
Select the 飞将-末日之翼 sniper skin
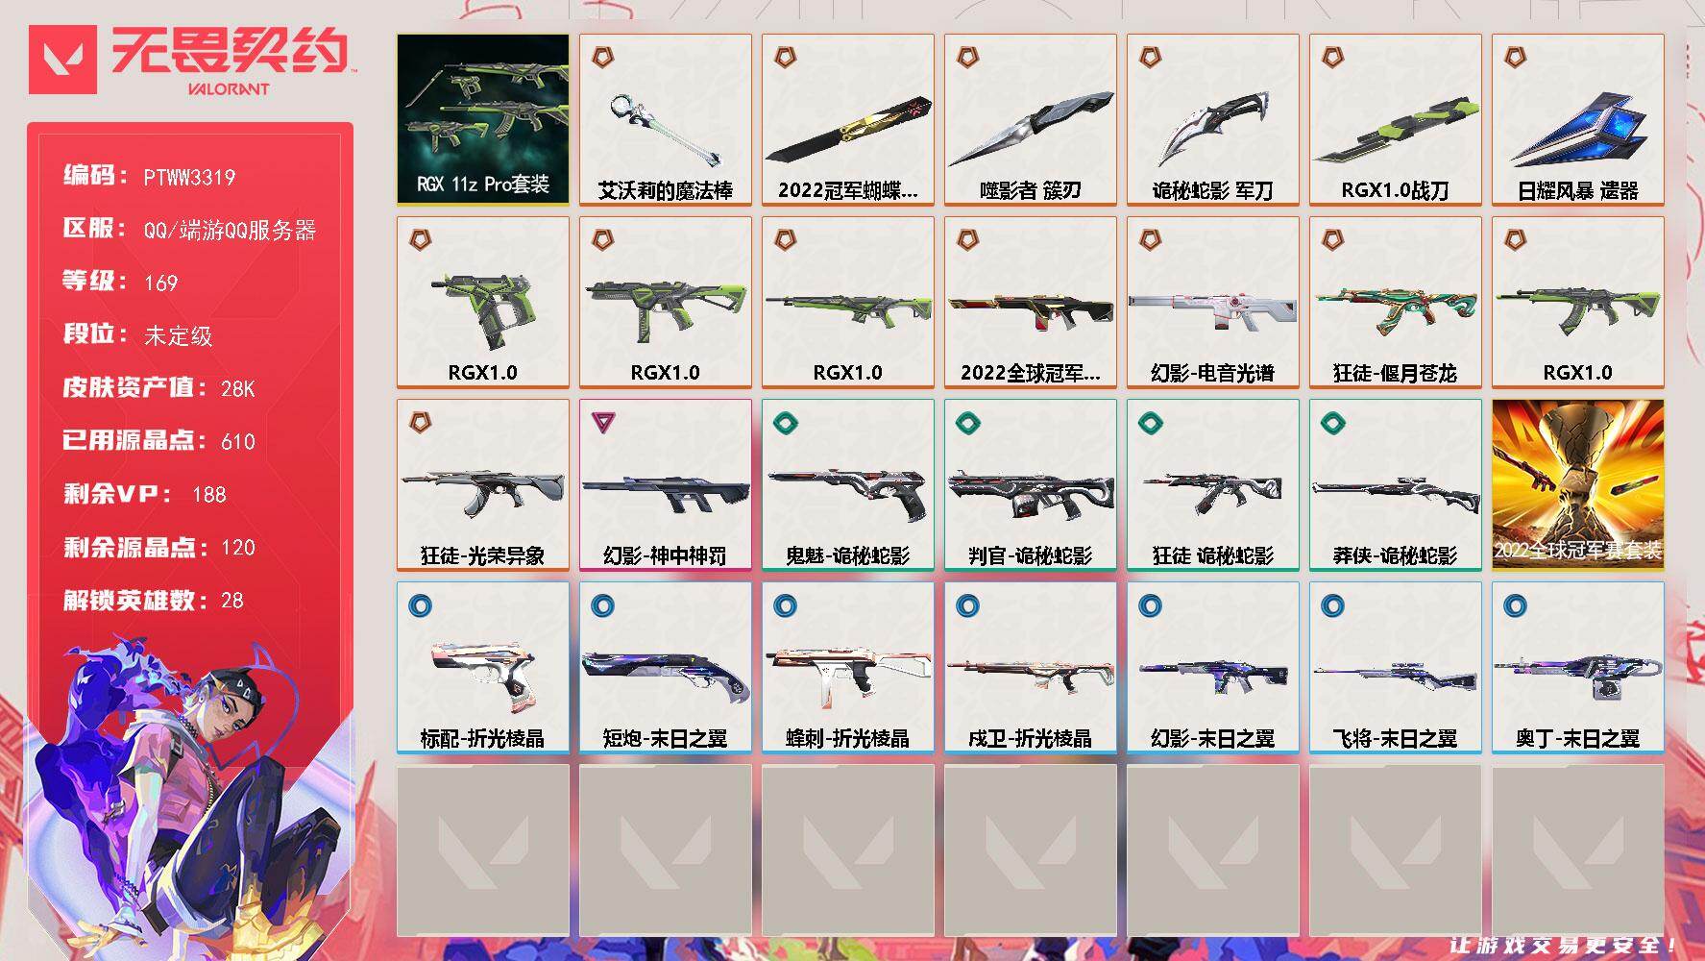1396,667
